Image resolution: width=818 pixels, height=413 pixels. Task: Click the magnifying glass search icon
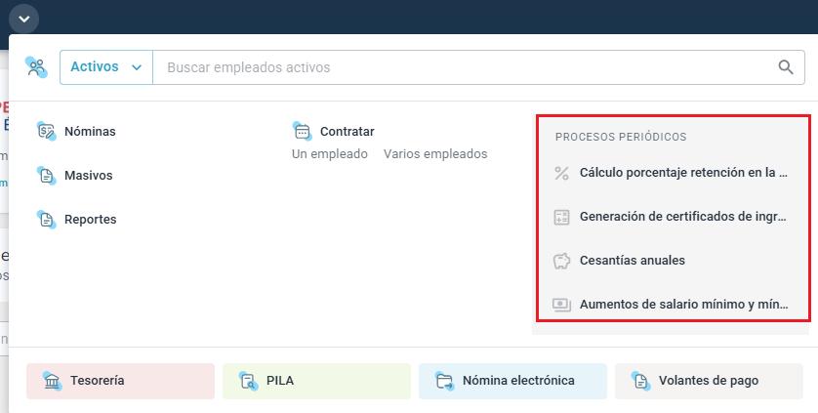click(786, 67)
